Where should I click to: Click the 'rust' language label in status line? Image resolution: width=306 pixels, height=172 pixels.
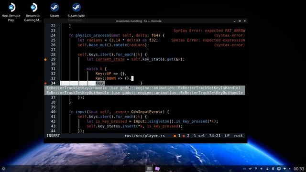(x=238, y=136)
